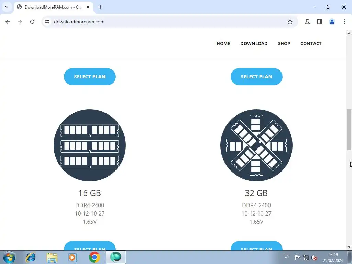Click DDR4-2400 text under 16 GB

click(90, 205)
